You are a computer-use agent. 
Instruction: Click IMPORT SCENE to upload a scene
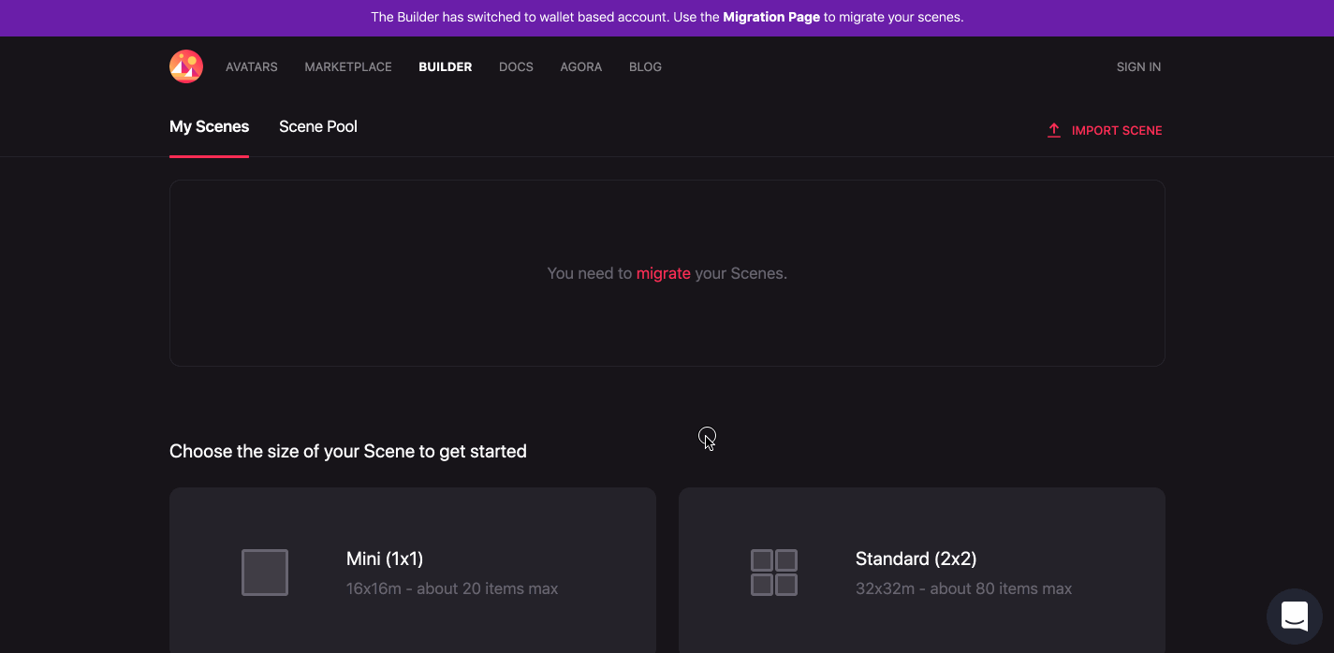pyautogui.click(x=1116, y=130)
